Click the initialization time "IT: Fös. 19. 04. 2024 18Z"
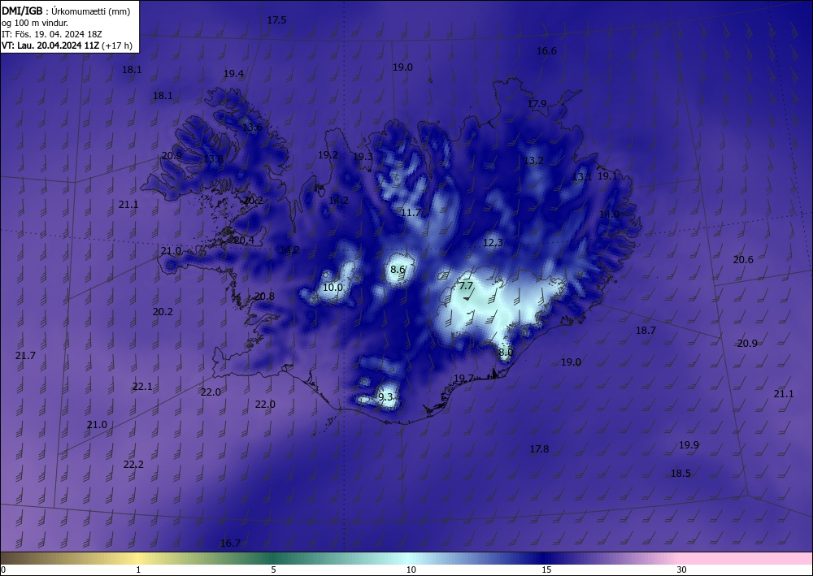 [x=52, y=34]
